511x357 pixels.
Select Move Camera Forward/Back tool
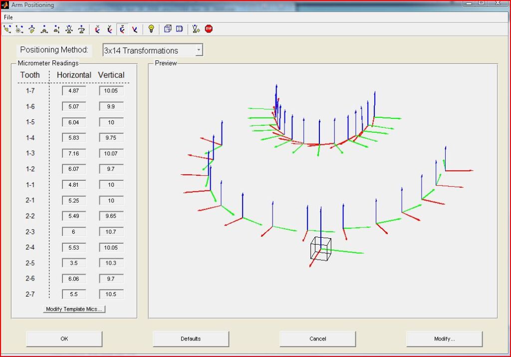pyautogui.click(x=57, y=29)
